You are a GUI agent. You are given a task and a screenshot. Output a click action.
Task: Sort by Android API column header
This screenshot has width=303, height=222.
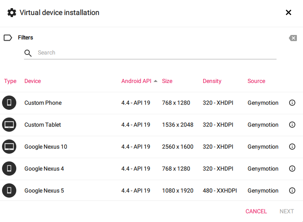[136, 81]
